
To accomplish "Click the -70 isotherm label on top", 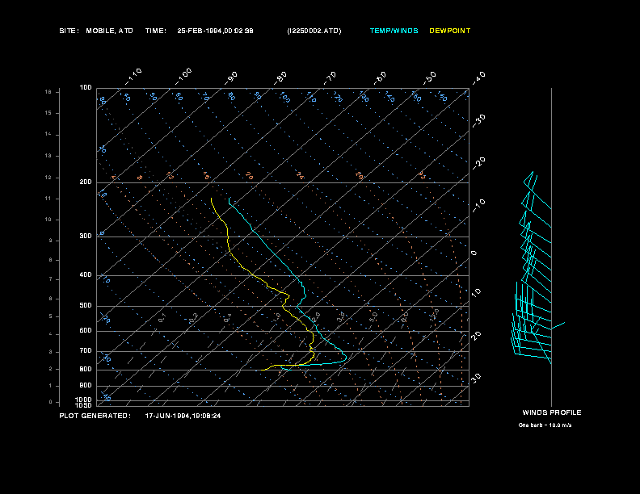I will pos(331,78).
